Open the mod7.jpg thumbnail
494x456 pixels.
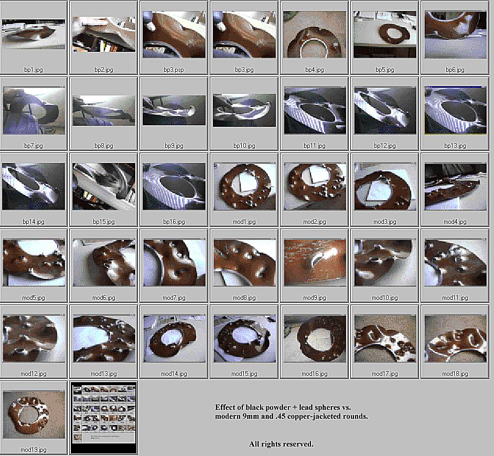click(x=174, y=262)
